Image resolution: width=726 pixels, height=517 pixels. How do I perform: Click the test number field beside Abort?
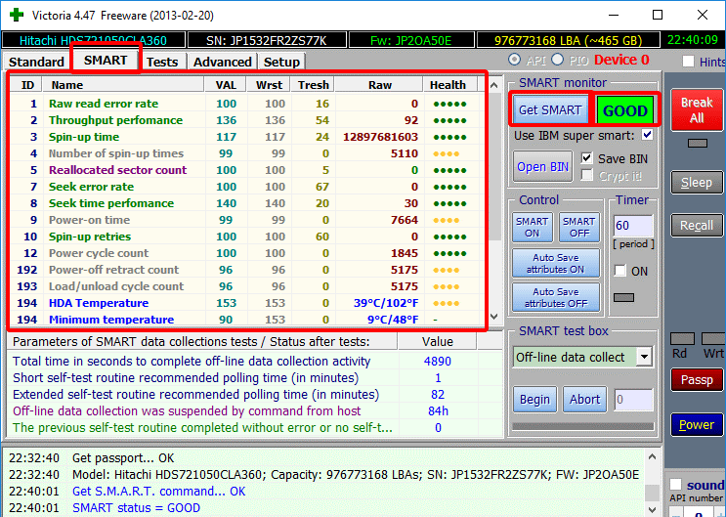tap(633, 400)
